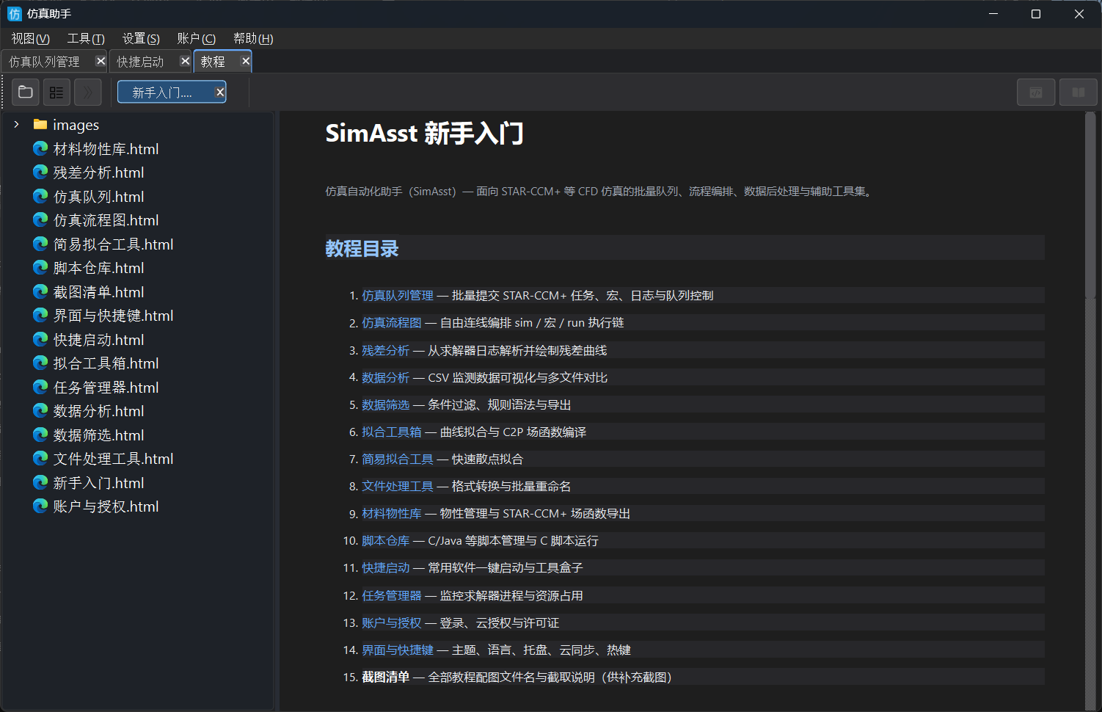
Task: Click the Edge icon beside 拟合工具箱.html
Action: pyautogui.click(x=40, y=363)
